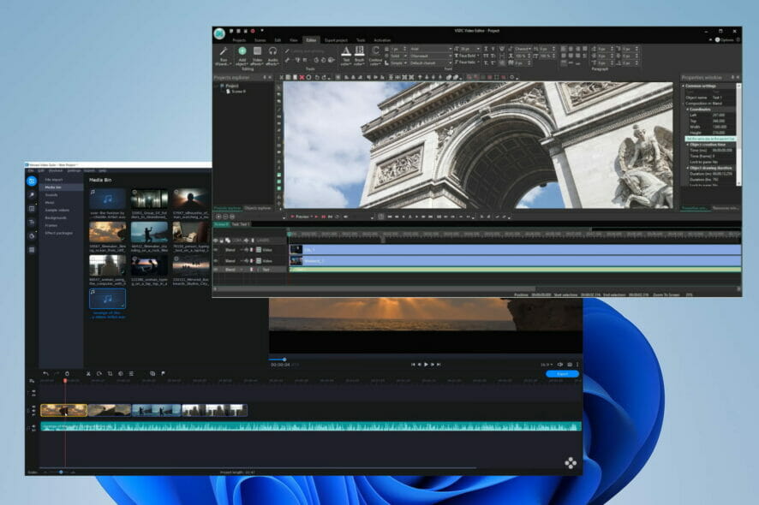Viewport: 759px width, 505px height.
Task: Click Movavi rotate icon above timeline
Action: coord(99,373)
